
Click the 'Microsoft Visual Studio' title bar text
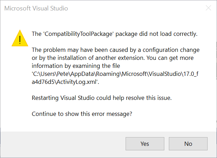(x=36, y=8)
